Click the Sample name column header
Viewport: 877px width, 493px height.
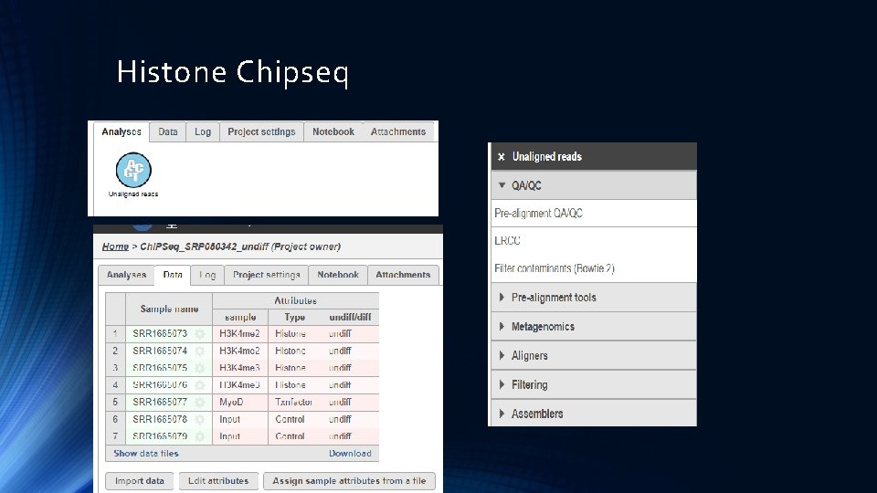click(x=169, y=309)
